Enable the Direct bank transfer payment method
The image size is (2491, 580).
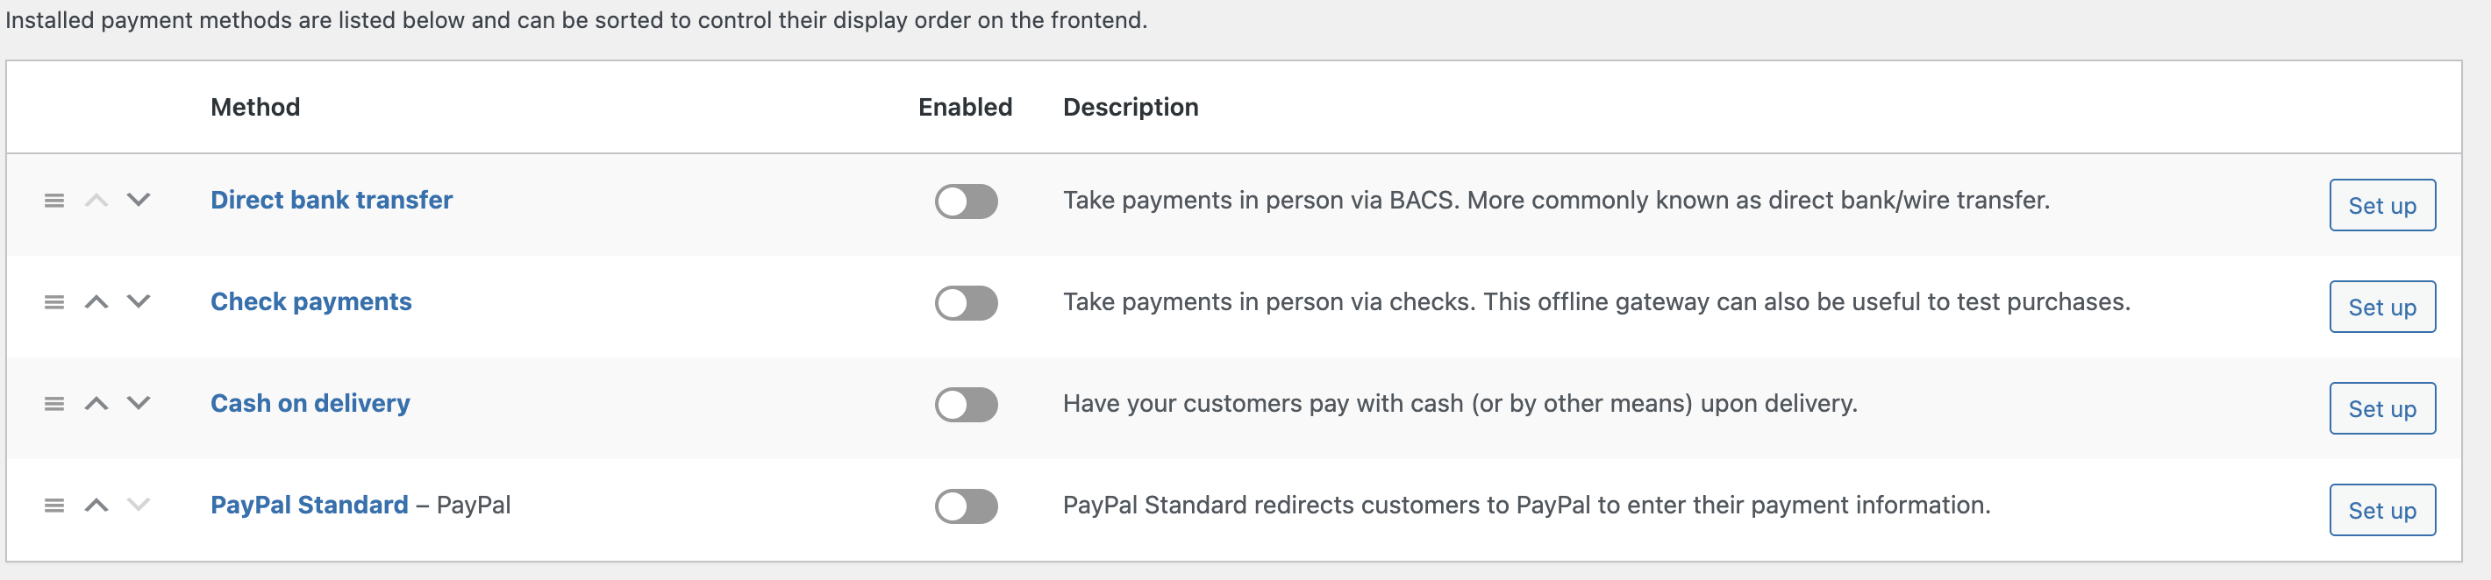tap(965, 201)
